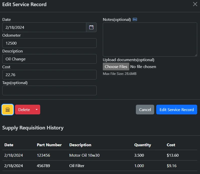Save with the Edit Service Record button

[177, 110]
